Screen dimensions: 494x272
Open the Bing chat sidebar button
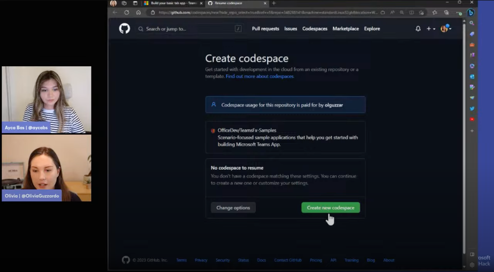(471, 12)
